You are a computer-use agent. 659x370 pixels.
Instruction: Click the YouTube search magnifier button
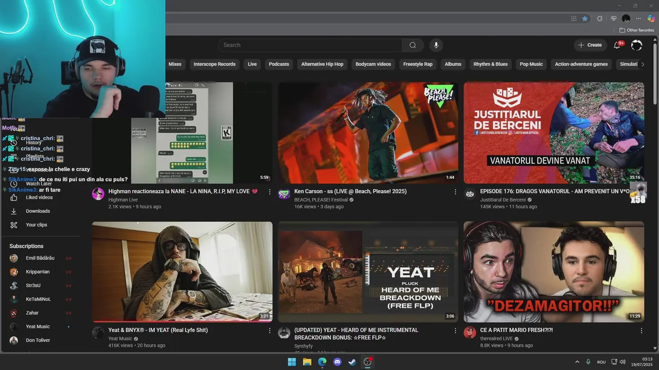click(412, 45)
